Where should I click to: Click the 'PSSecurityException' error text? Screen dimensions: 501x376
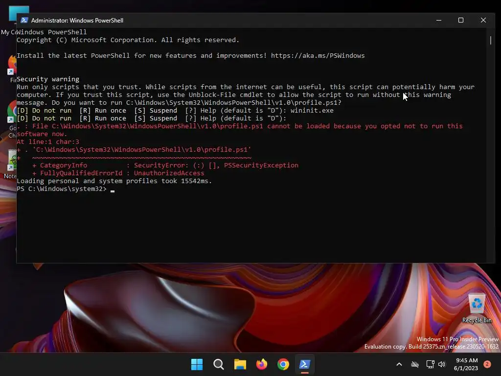(x=261, y=165)
